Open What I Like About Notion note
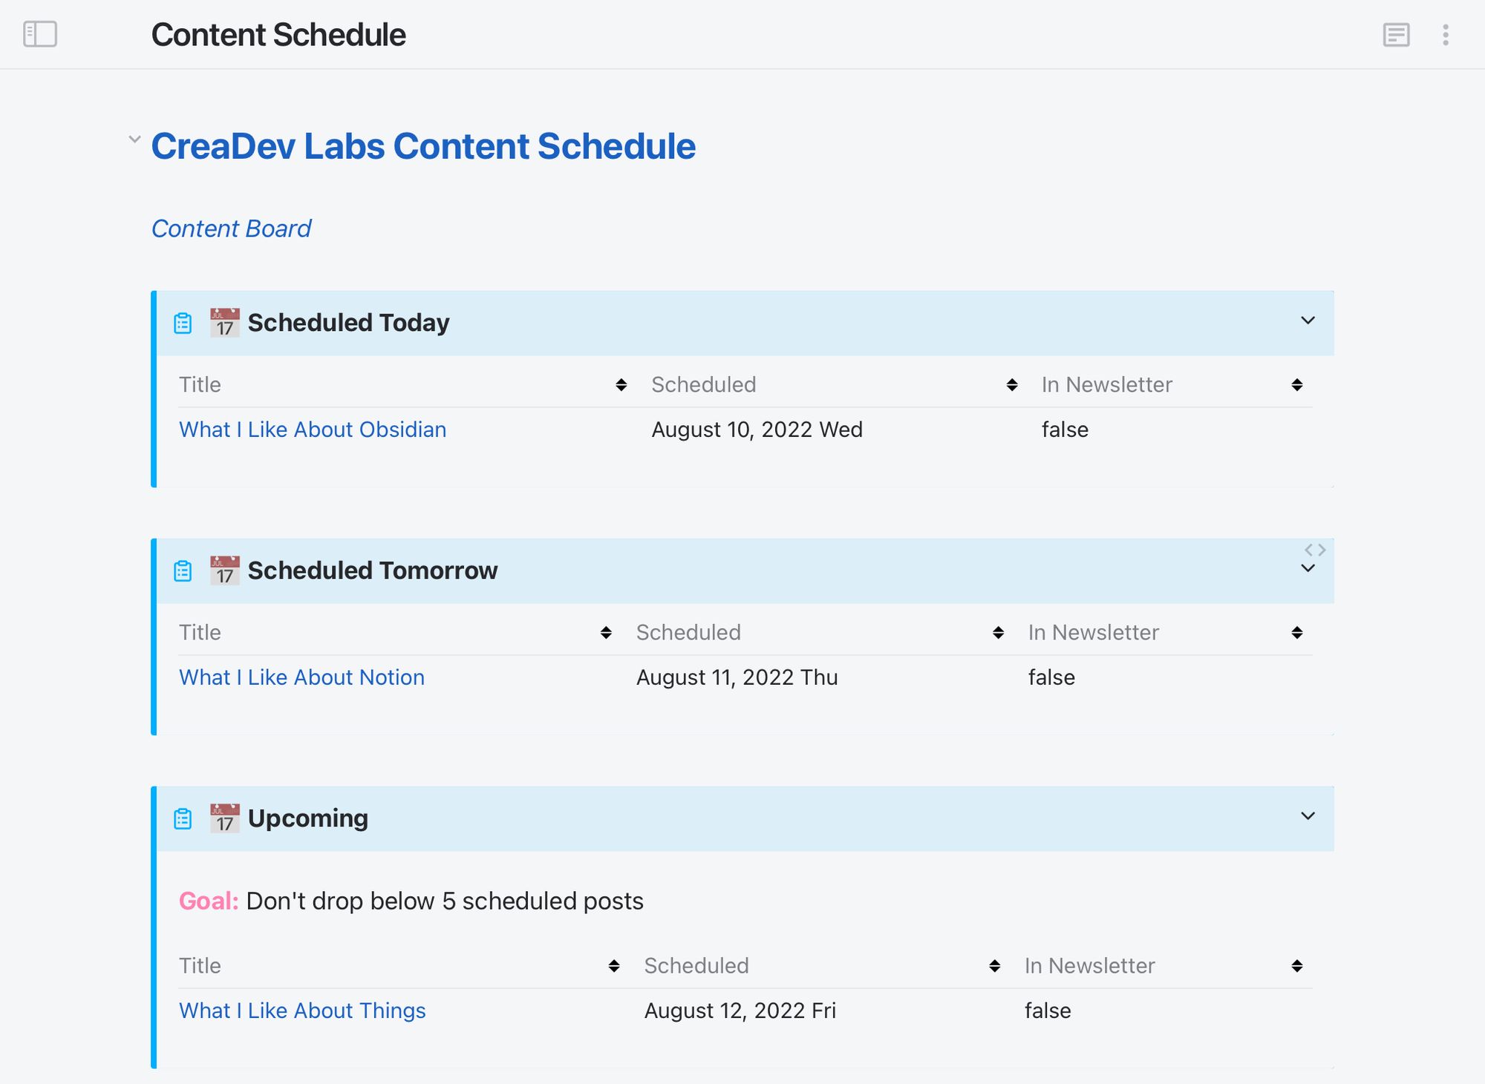 tap(301, 677)
